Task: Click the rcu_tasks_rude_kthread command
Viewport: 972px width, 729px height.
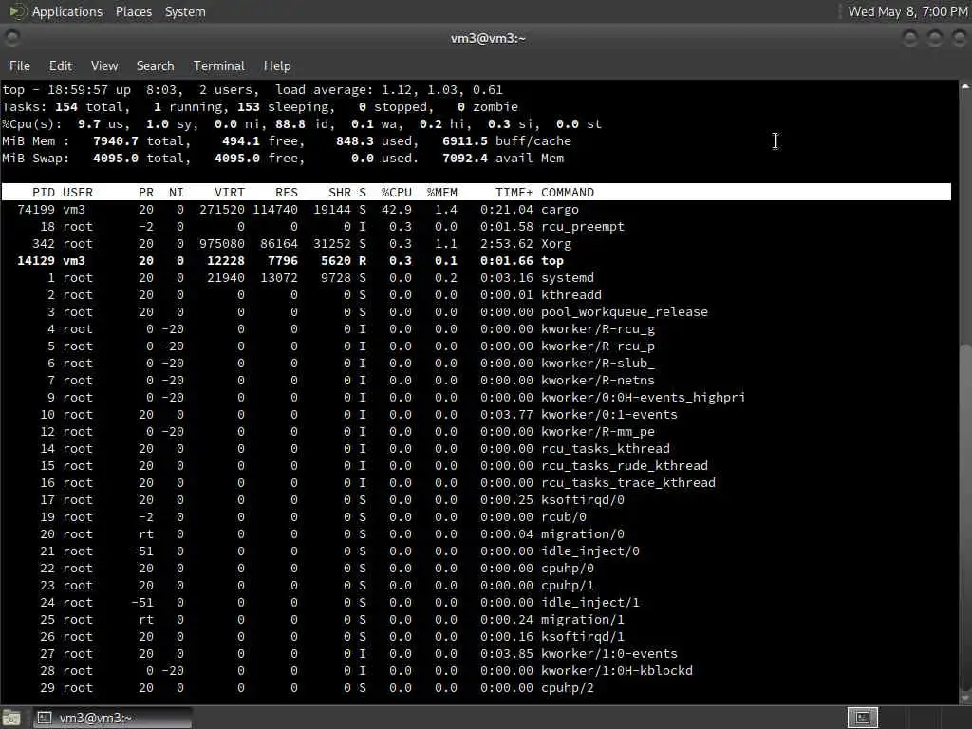Action: click(625, 465)
